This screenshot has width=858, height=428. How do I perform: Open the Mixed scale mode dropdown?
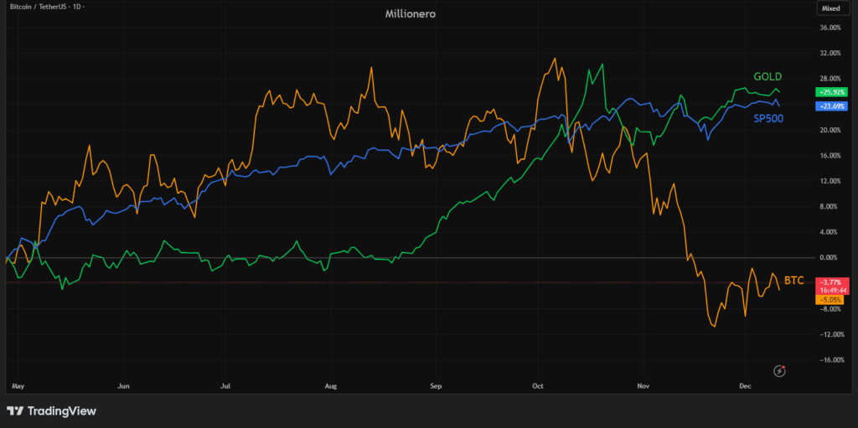[830, 8]
